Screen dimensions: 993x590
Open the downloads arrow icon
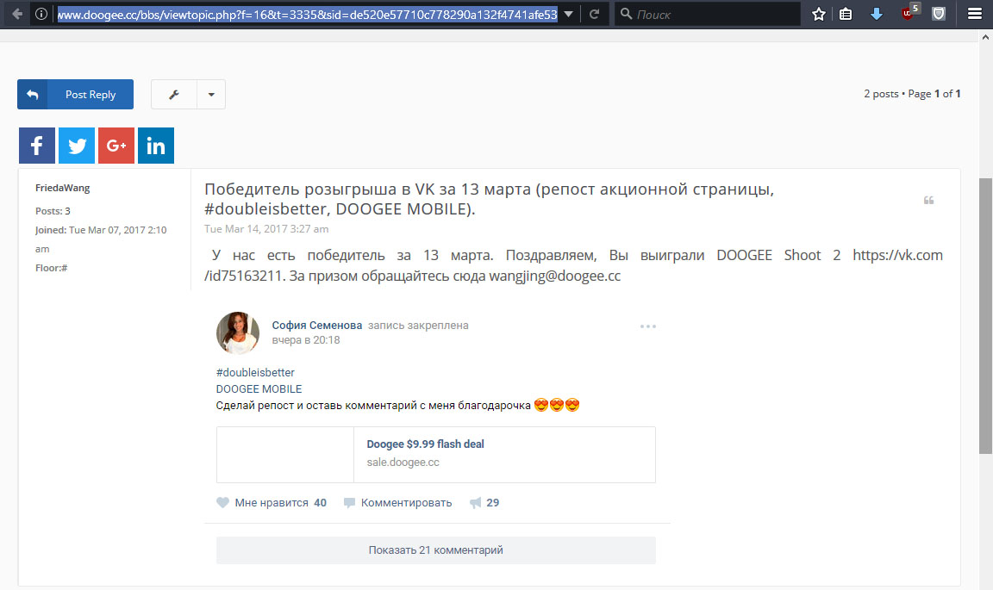coord(877,14)
